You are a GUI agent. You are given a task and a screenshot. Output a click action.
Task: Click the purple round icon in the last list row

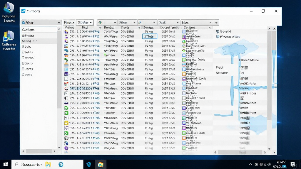tap(66, 148)
